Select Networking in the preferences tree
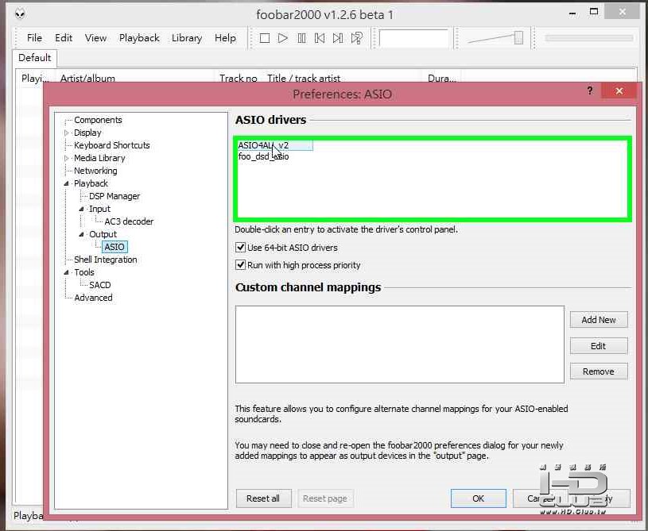The height and width of the screenshot is (531, 648). [x=95, y=171]
